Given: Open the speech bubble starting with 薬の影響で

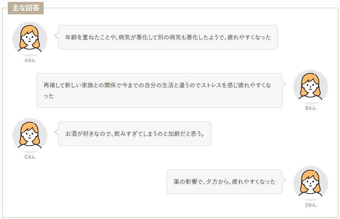Looking at the screenshot, I should (224, 182).
